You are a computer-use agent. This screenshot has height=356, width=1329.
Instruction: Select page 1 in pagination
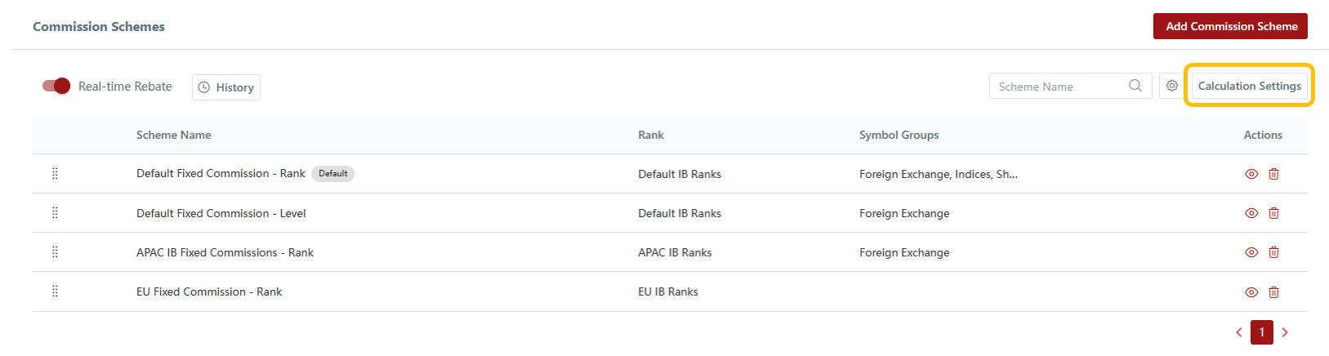(x=1262, y=332)
